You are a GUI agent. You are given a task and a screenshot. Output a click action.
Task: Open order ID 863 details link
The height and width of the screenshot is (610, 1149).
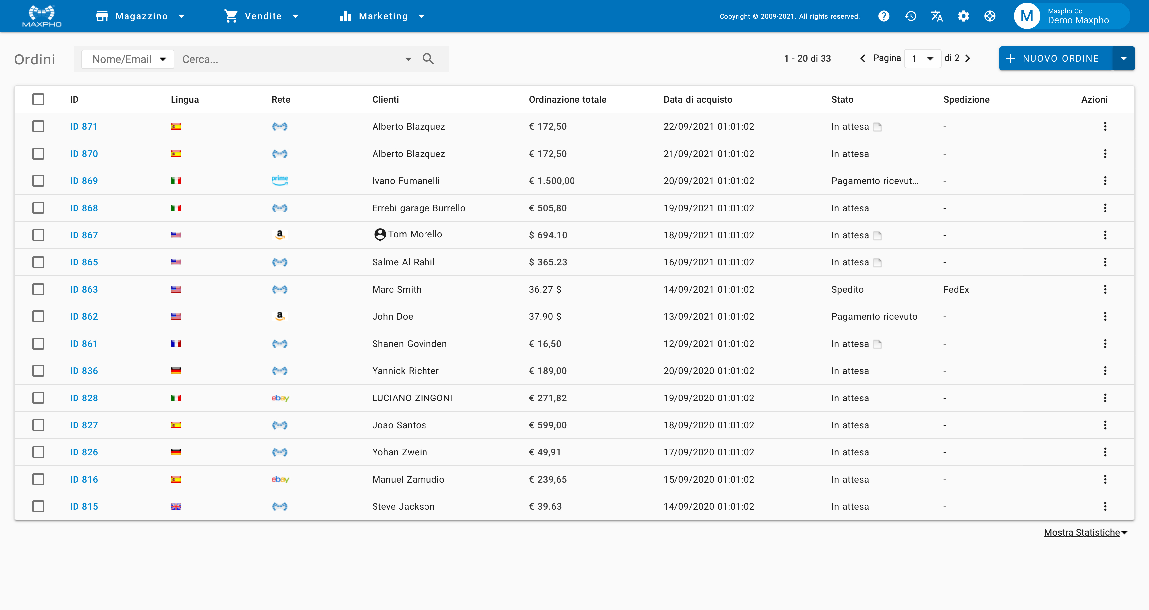tap(84, 289)
